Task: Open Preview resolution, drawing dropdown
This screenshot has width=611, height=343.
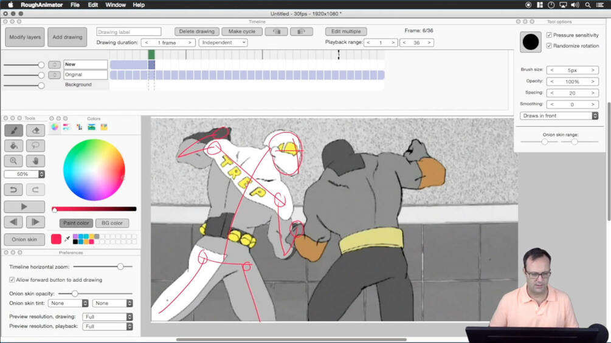Action: 108,316
